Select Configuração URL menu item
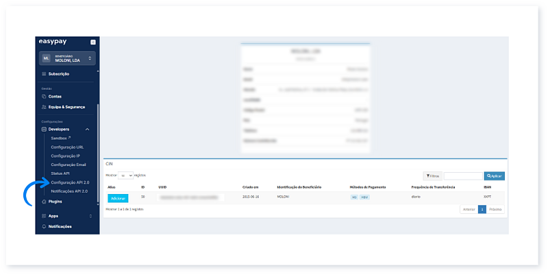 [67, 147]
